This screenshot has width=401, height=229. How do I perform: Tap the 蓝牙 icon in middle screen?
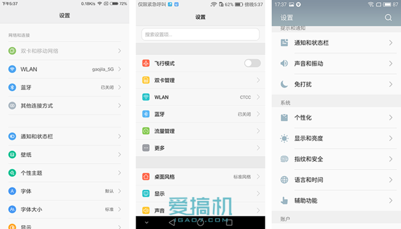(x=146, y=114)
